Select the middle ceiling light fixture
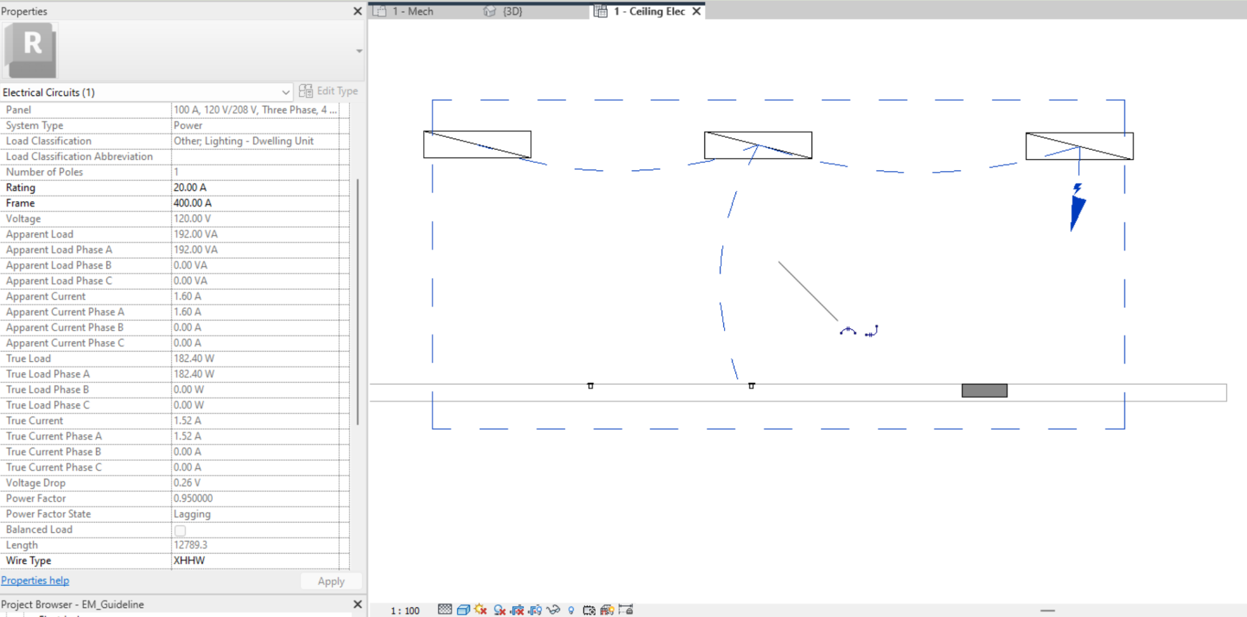 [x=758, y=145]
